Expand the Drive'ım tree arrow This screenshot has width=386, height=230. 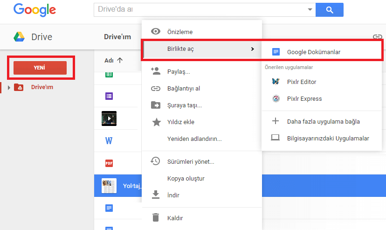click(x=9, y=87)
